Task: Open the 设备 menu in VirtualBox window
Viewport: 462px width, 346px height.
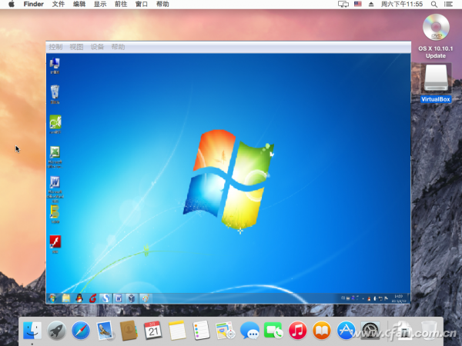Action: (97, 47)
